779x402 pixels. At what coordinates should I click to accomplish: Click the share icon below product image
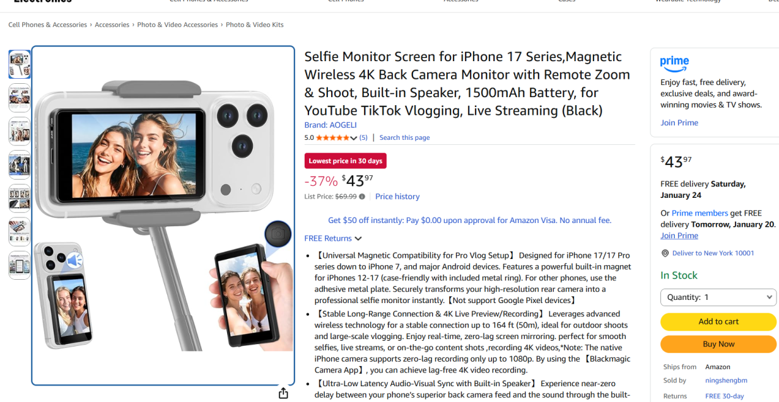coord(283,393)
